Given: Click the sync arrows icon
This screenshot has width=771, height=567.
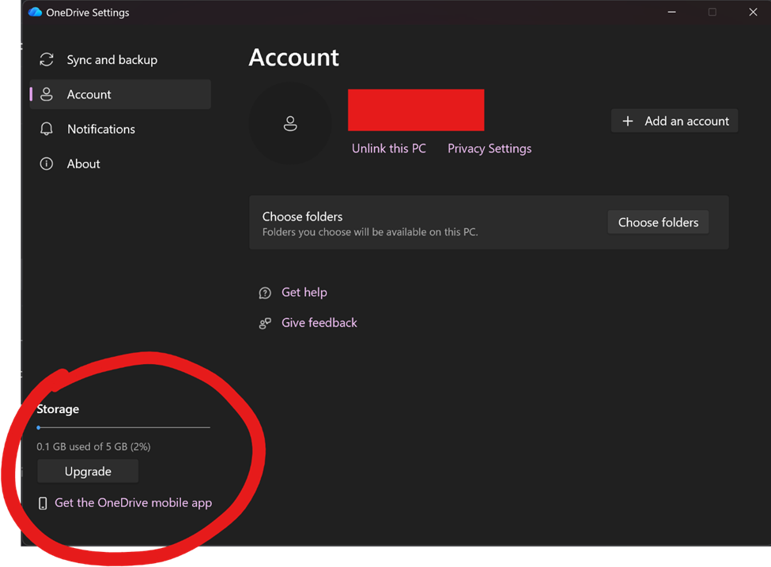Looking at the screenshot, I should tap(47, 60).
